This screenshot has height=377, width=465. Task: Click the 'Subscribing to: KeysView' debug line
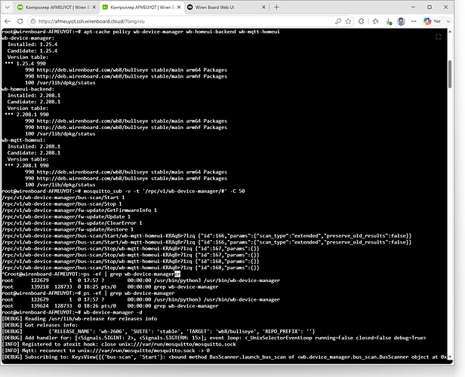(x=224, y=357)
